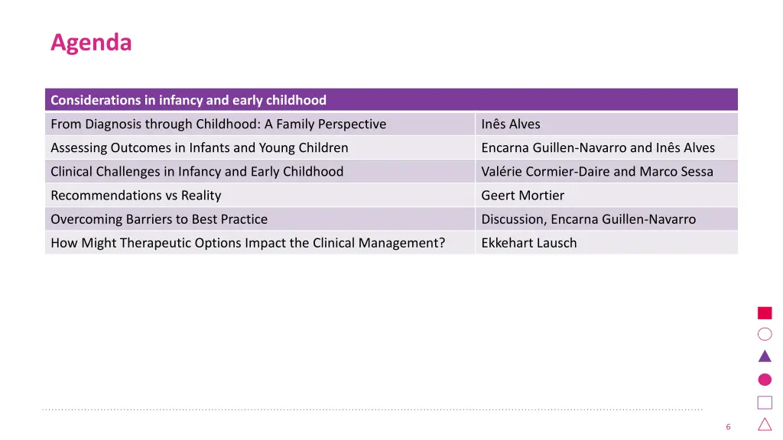Select 'Valérie Cormier-Daire and Marco Sessa' cell
Screen dimensions: 783x440
(606, 172)
